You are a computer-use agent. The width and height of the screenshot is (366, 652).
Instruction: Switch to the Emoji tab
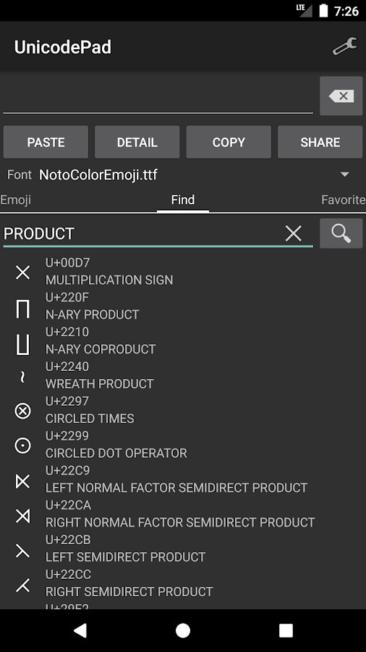tap(15, 200)
